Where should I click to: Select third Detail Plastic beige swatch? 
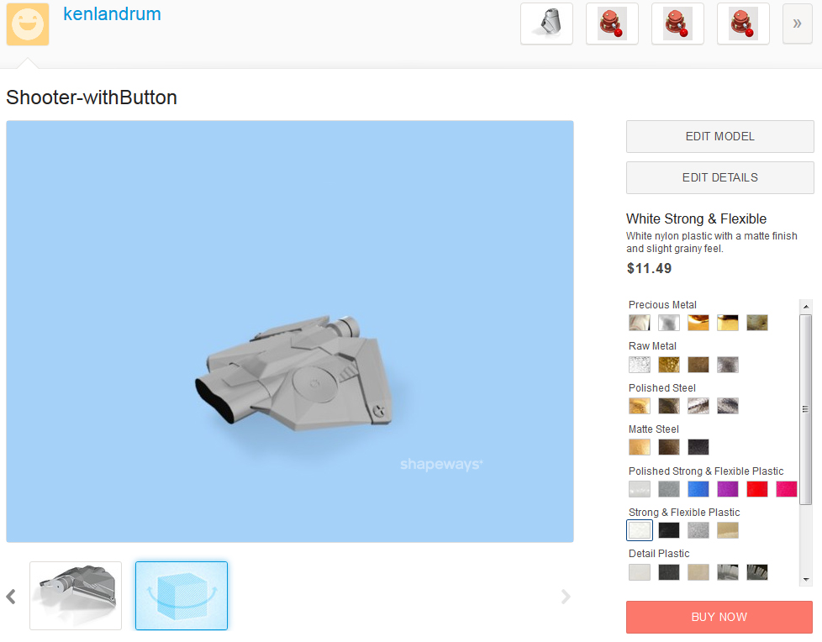(698, 571)
